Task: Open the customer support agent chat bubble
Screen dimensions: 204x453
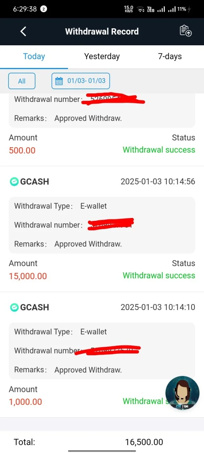Action: click(182, 393)
